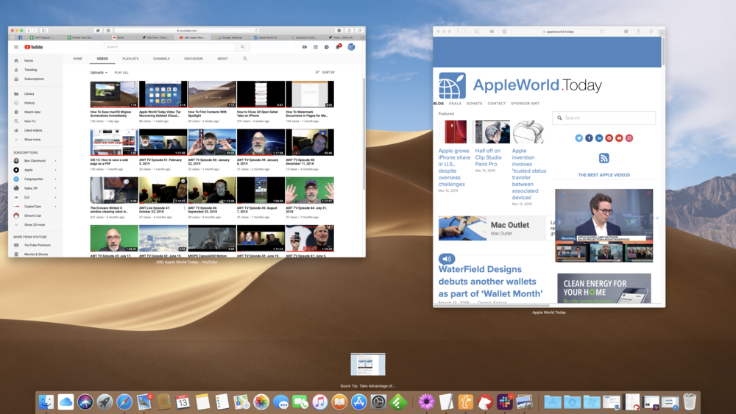Click the YouTube search magnifier button
This screenshot has width=736, height=414.
pyautogui.click(x=243, y=47)
